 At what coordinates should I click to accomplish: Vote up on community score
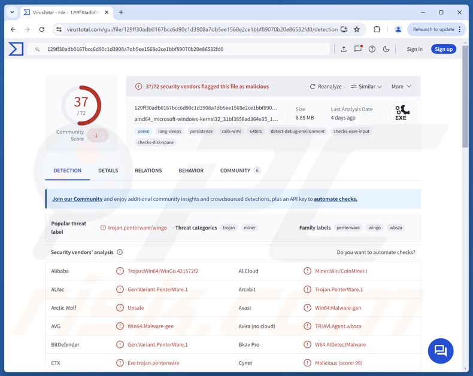pos(104,133)
